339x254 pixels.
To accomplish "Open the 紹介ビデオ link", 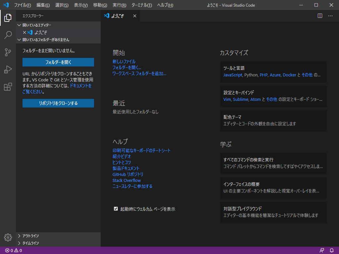I will [x=121, y=156].
